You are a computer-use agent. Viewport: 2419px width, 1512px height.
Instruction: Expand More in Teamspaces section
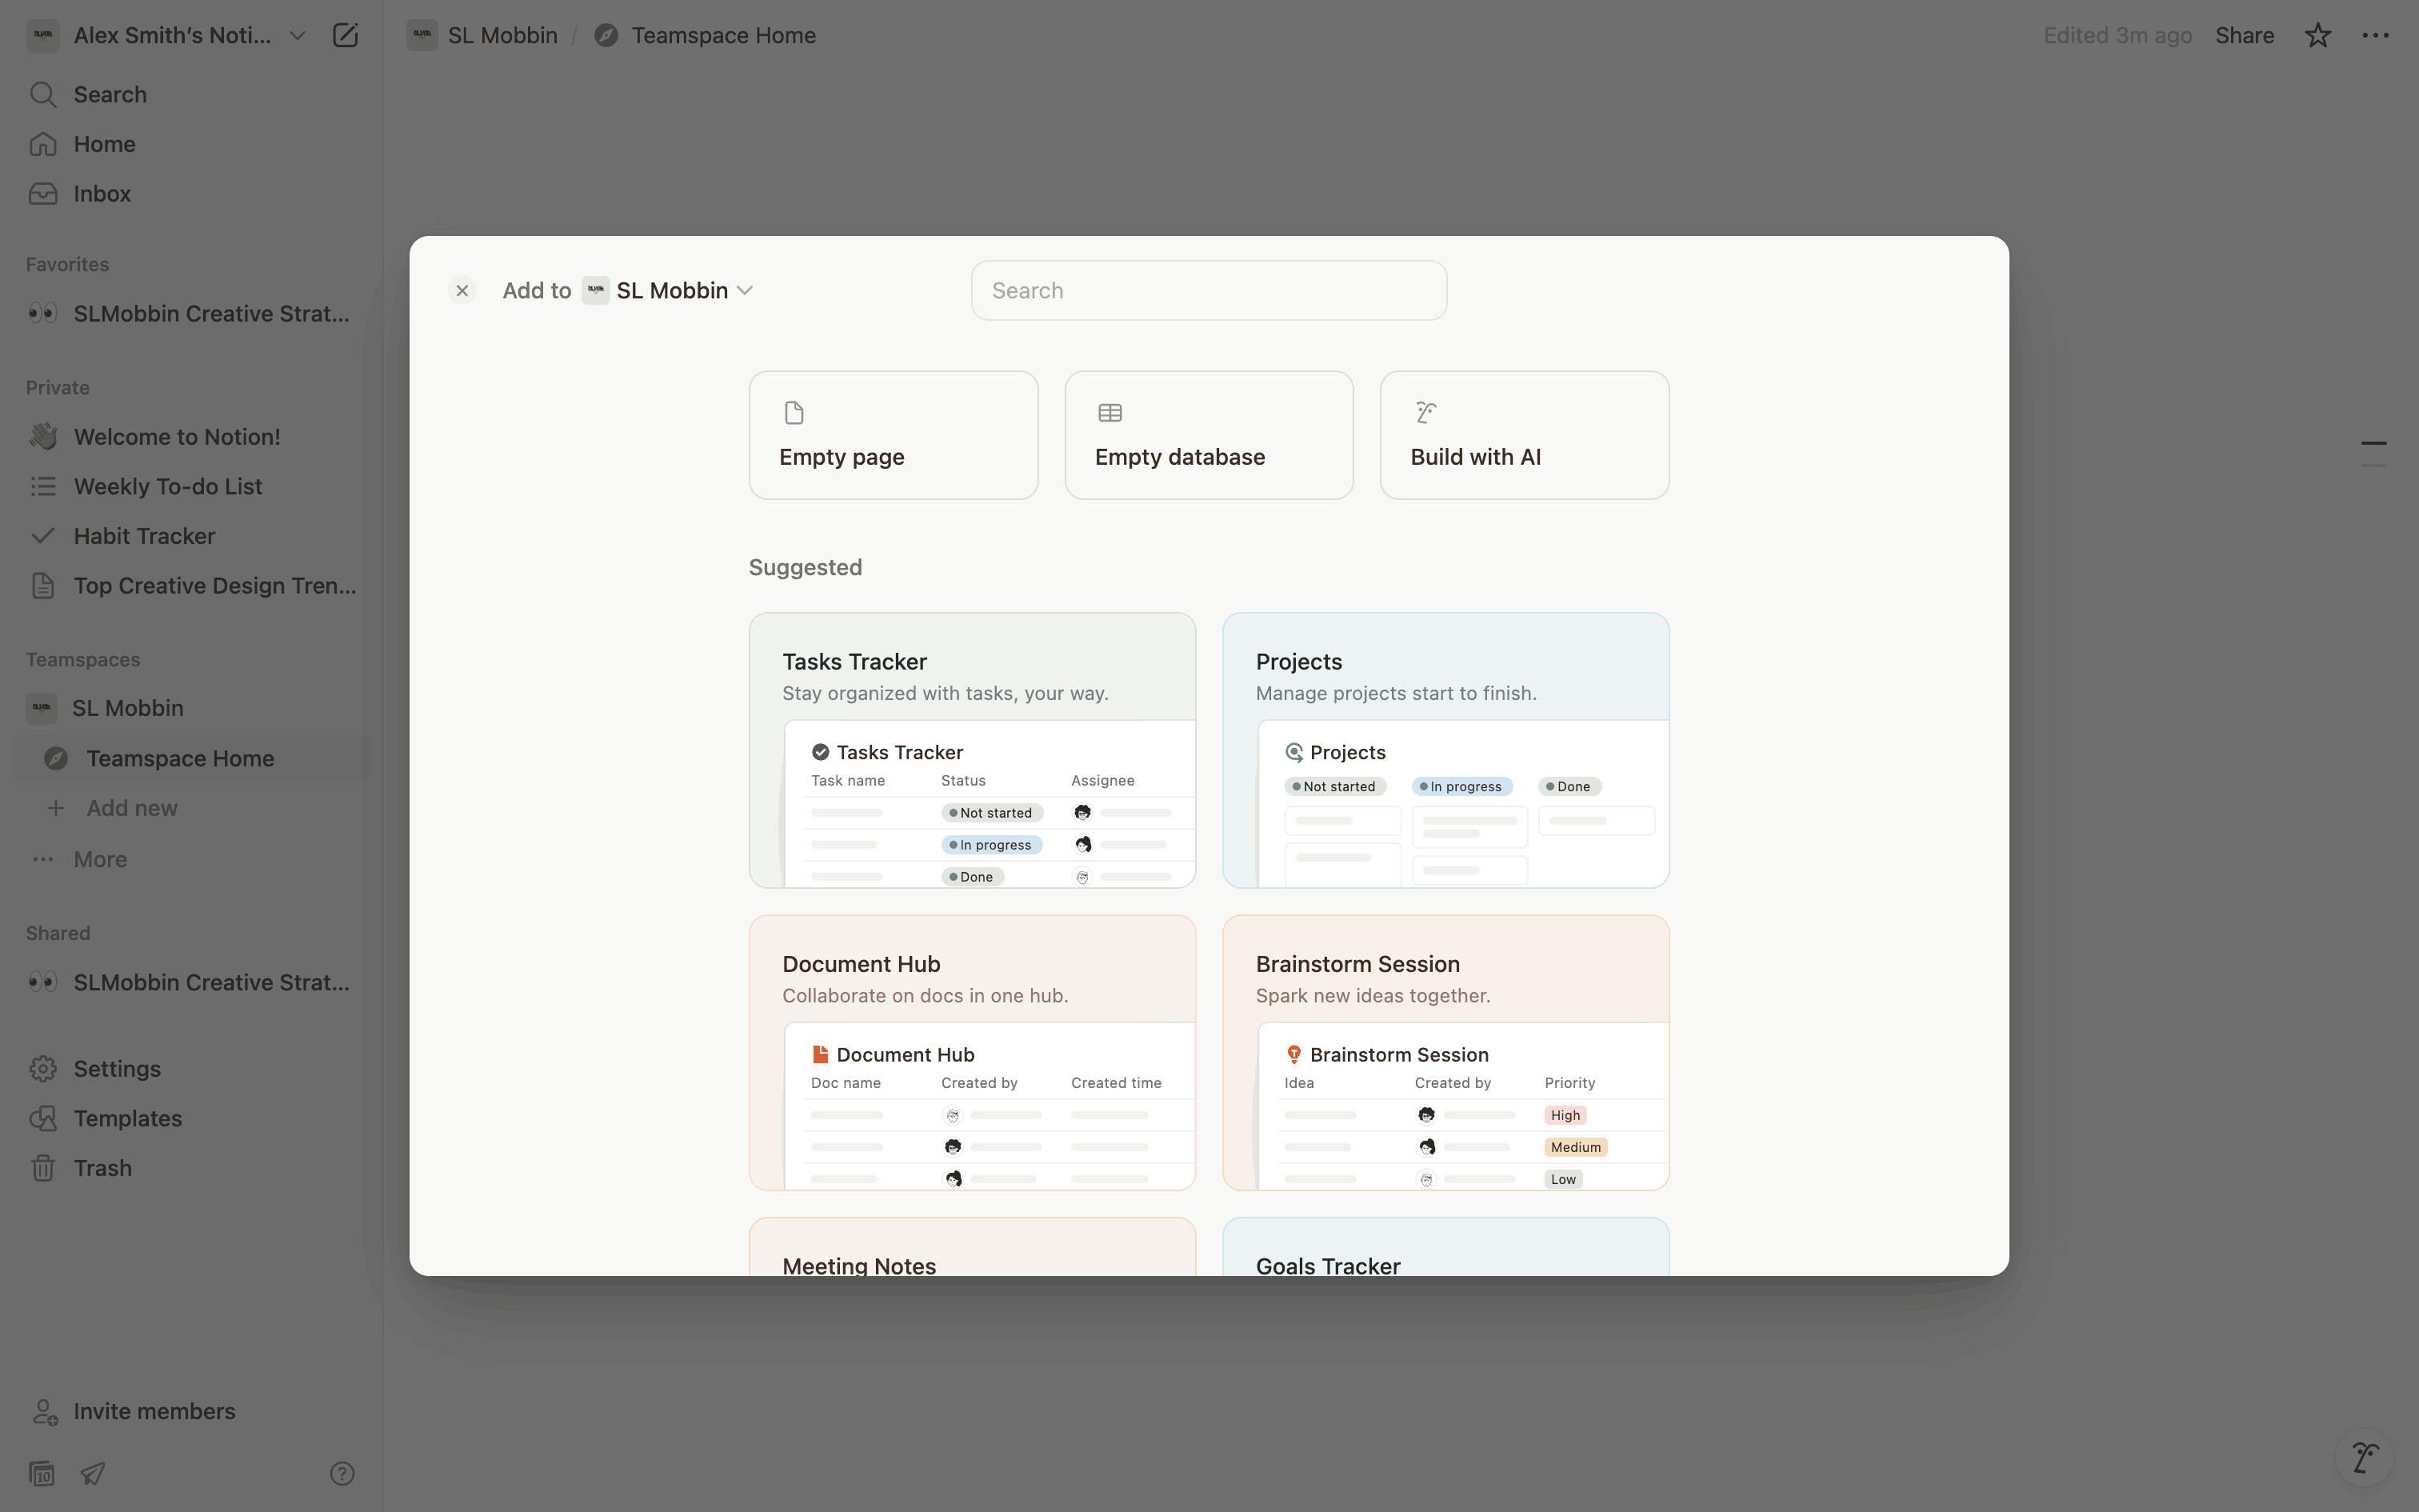point(99,859)
